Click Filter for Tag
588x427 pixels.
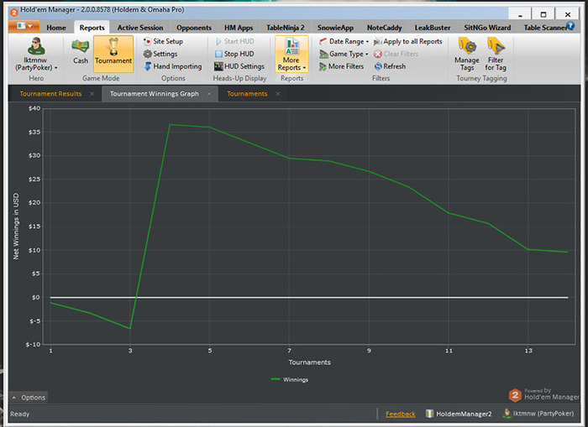[x=496, y=55]
